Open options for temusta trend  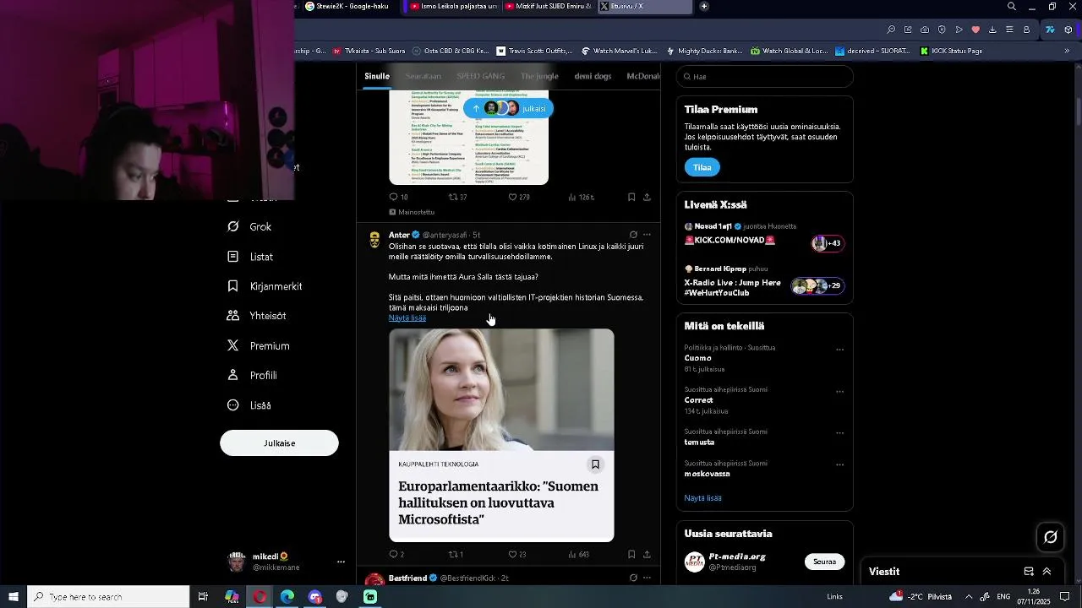839,433
